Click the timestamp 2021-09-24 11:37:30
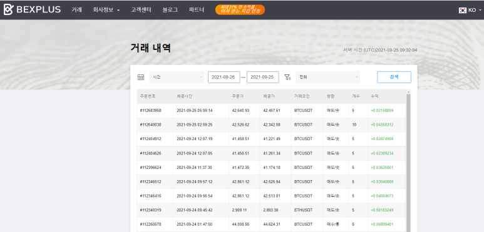Viewport: 484px width, 232px height. click(195, 168)
